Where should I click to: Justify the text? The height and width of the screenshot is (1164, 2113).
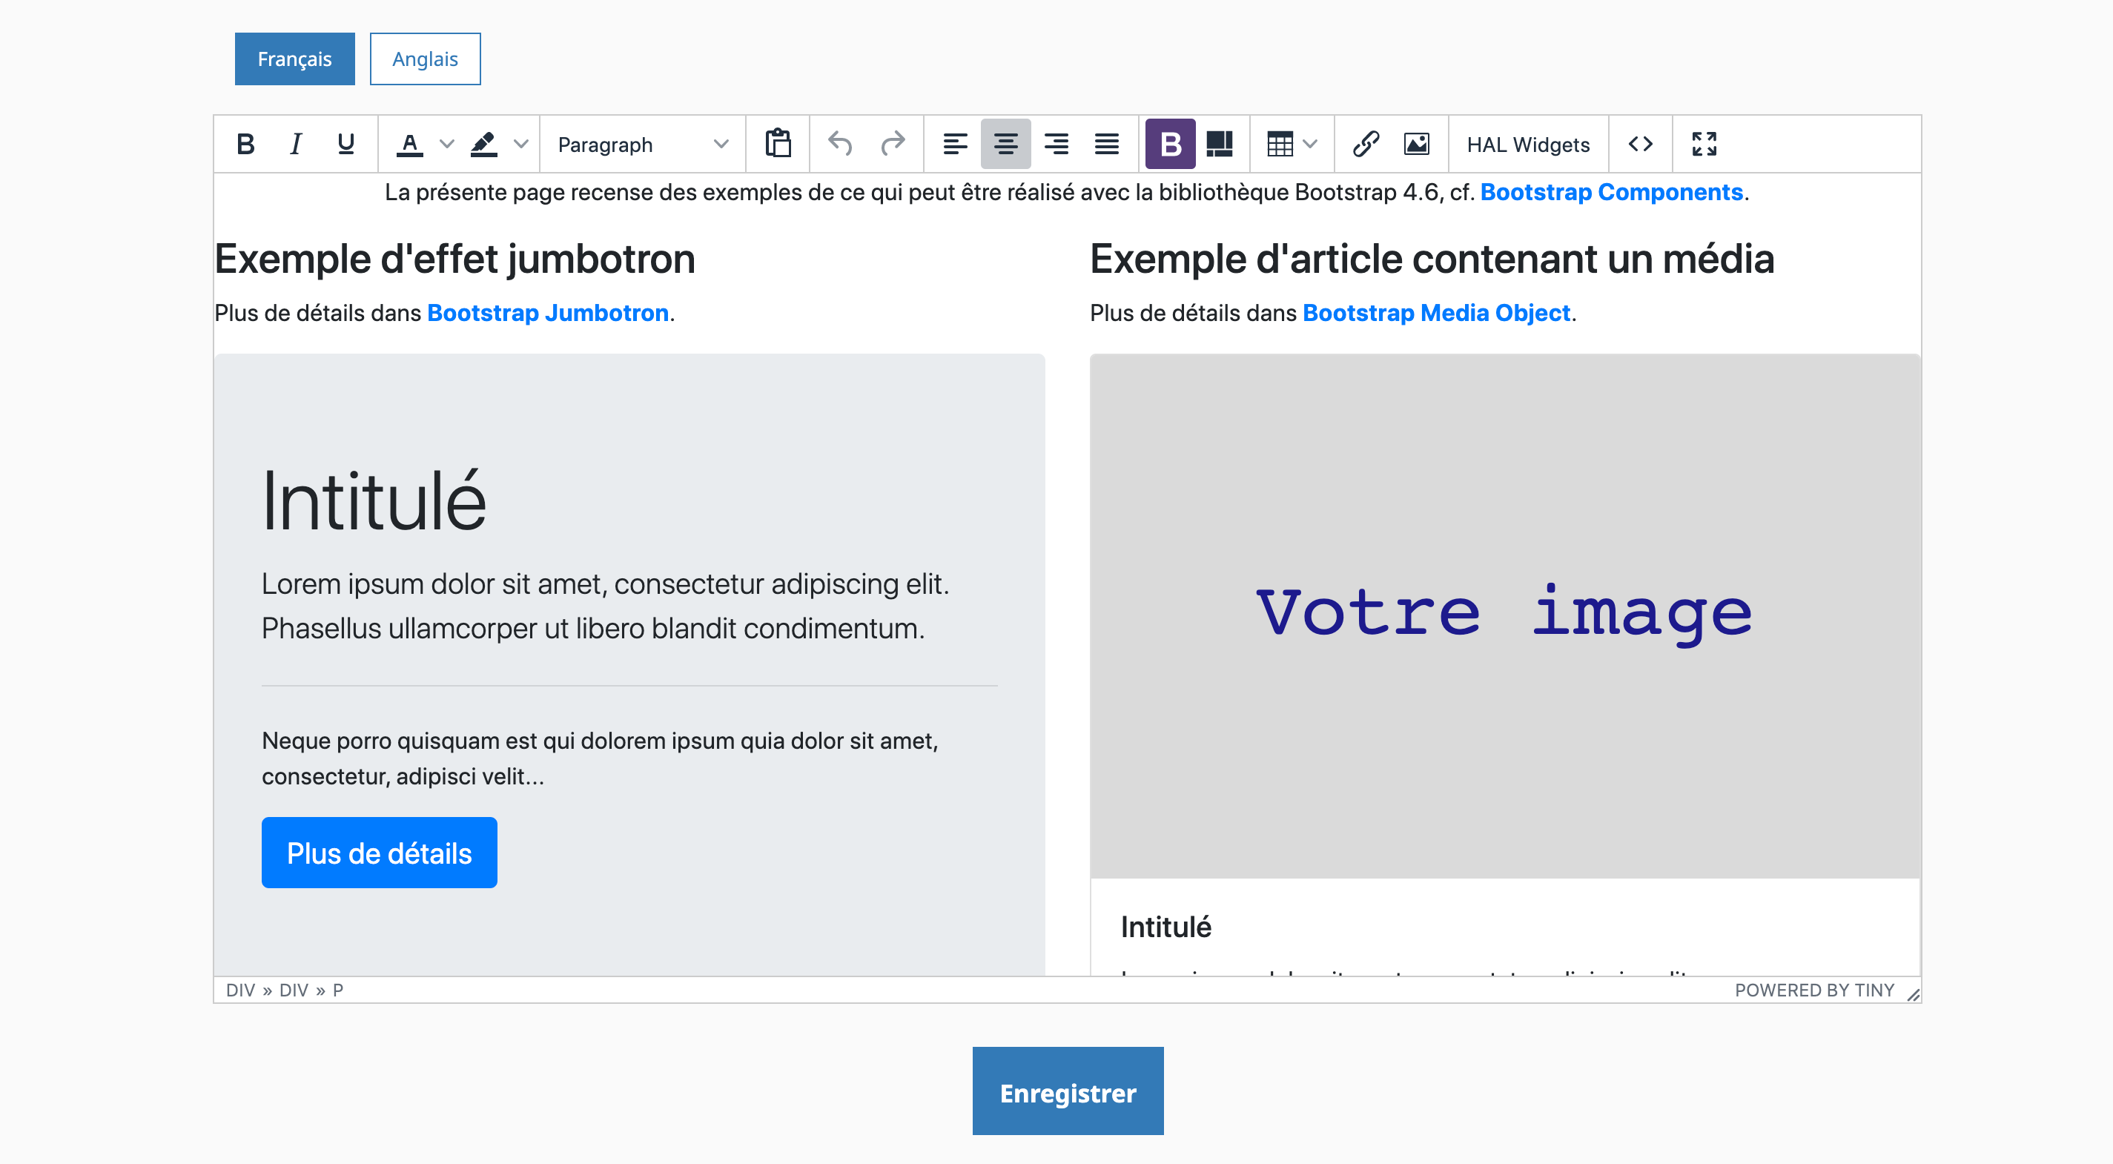1106,145
